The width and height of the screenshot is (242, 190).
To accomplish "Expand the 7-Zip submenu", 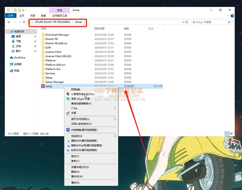I will (115, 108).
